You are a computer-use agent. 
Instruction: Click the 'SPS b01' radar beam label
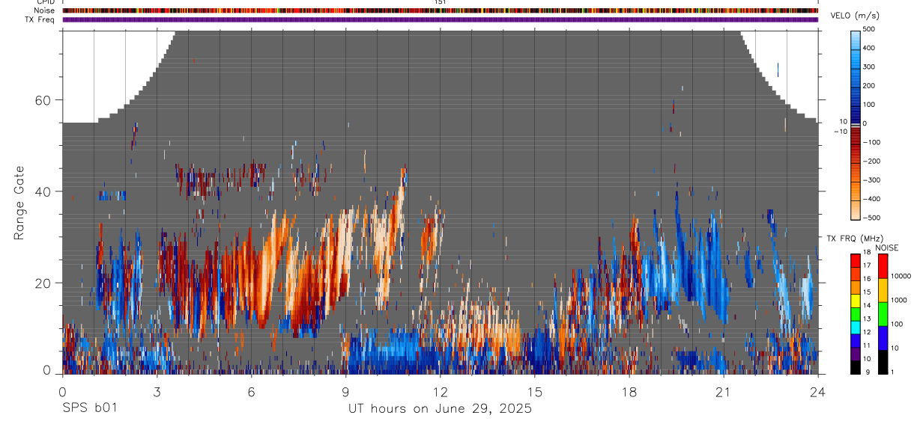click(89, 409)
